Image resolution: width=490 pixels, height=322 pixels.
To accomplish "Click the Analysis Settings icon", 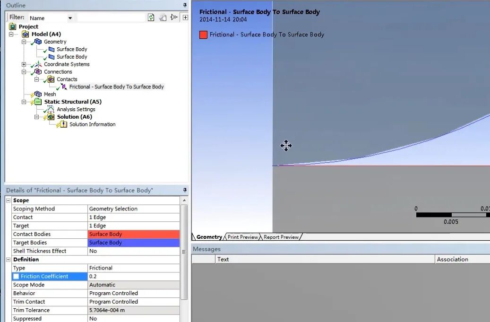I will pyautogui.click(x=51, y=109).
